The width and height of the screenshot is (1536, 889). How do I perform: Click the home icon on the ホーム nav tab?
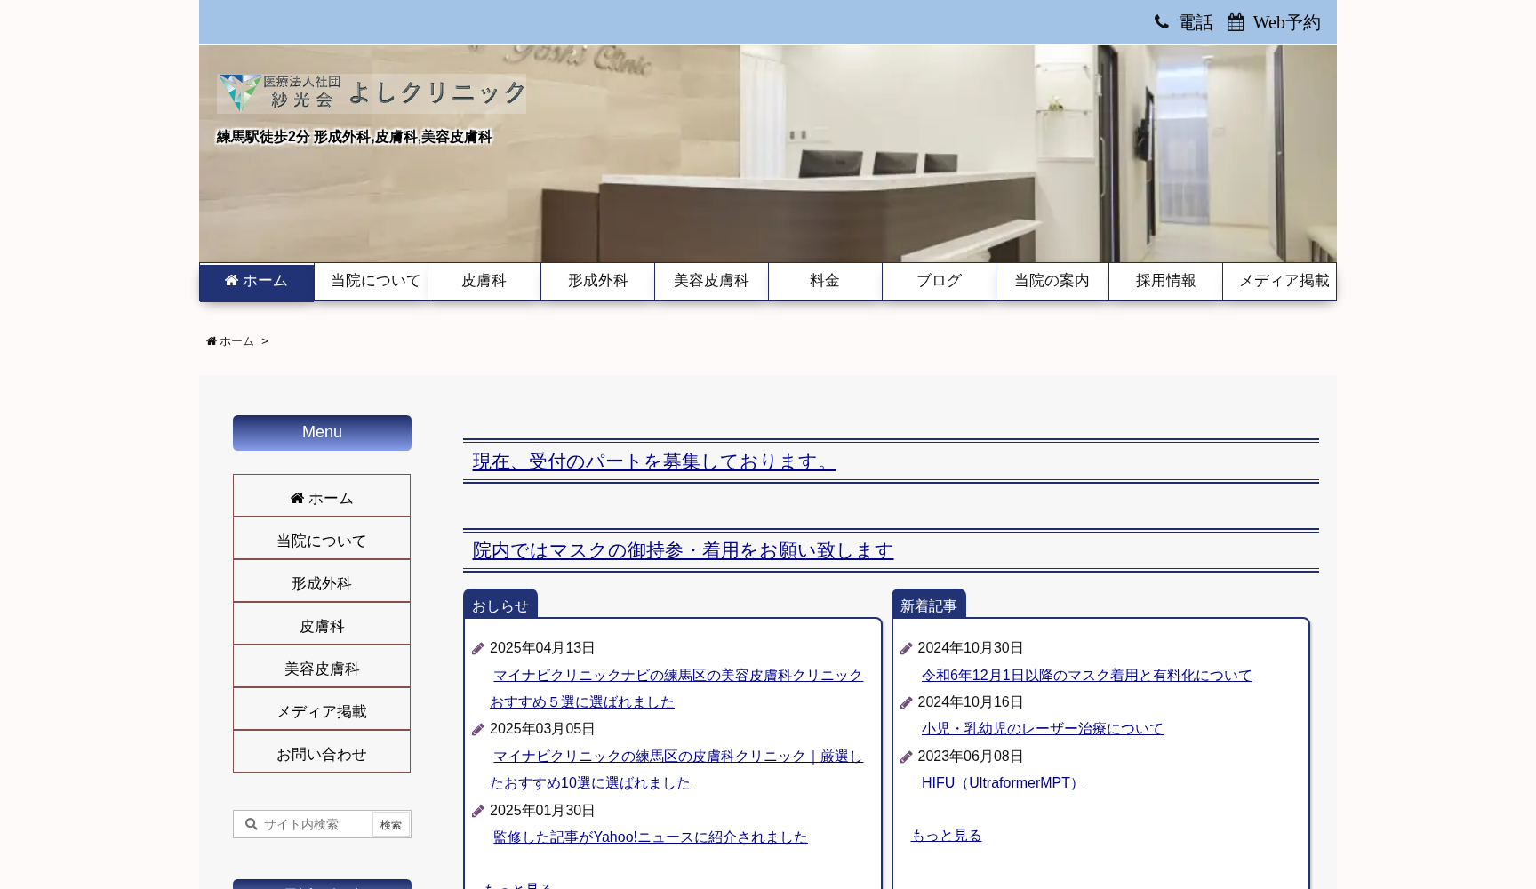(x=231, y=280)
